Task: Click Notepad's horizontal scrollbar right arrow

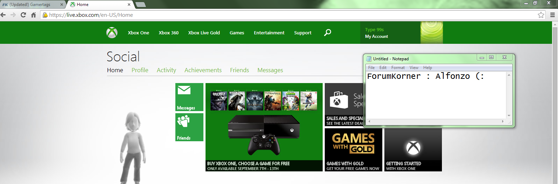Action: (503, 122)
